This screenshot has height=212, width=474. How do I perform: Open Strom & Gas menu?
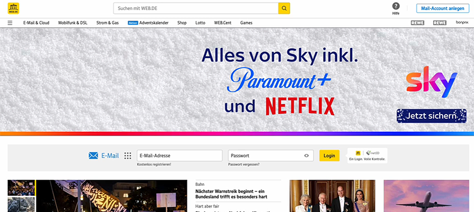point(107,23)
